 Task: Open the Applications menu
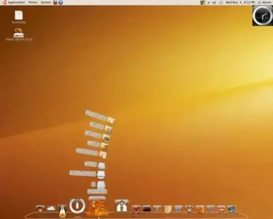tap(16, 2)
